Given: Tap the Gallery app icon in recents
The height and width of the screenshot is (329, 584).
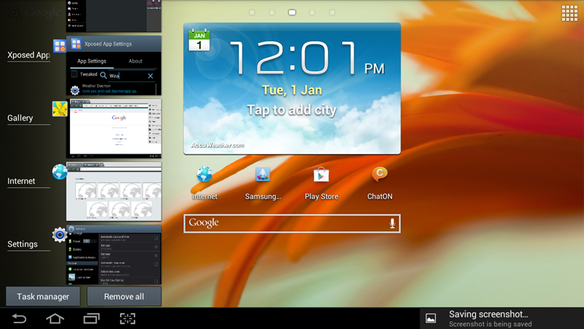Looking at the screenshot, I should (60, 109).
